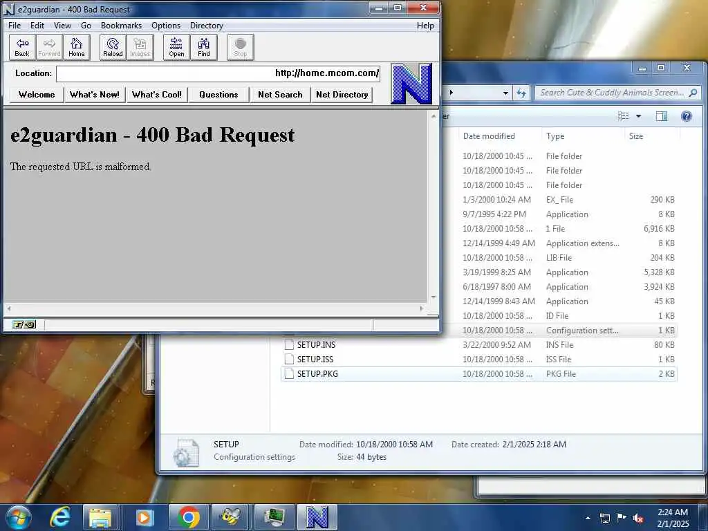Click the Find binoculars button
The height and width of the screenshot is (531, 708).
coord(204,48)
